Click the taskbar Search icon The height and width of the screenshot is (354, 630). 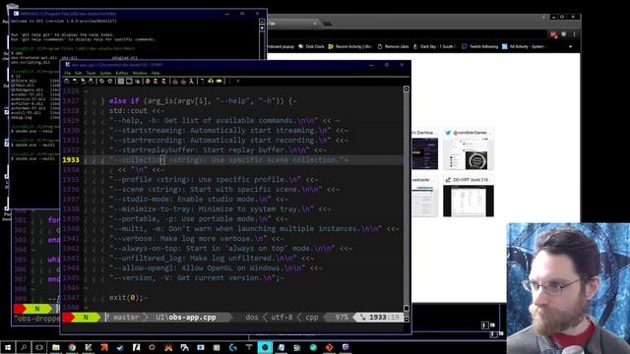tap(24, 347)
